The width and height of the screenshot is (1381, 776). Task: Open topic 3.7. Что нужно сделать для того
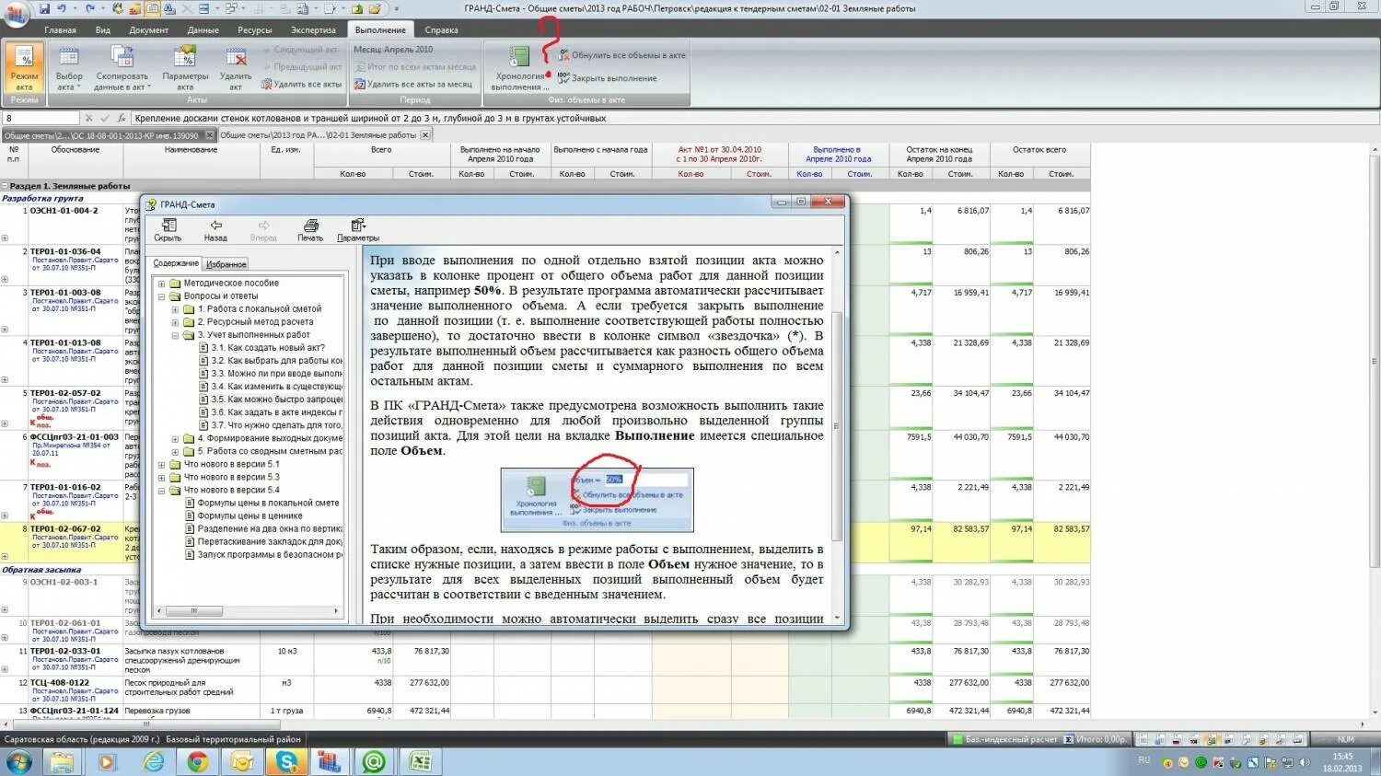pos(276,425)
